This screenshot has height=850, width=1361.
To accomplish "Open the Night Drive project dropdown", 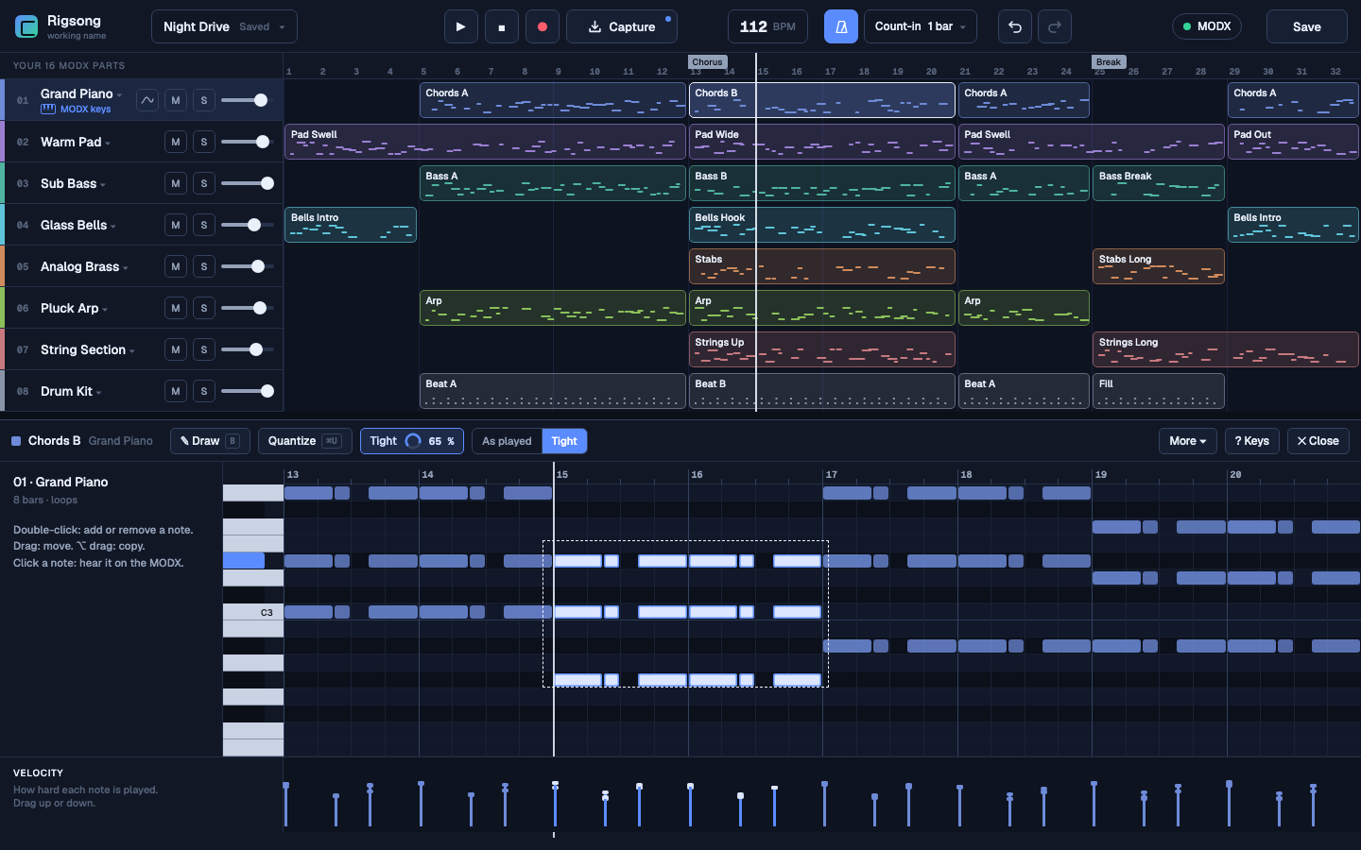I will pos(224,26).
